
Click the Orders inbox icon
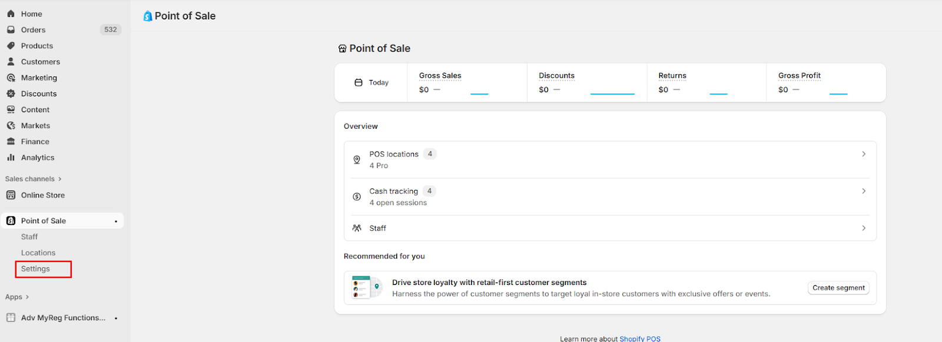click(x=11, y=29)
